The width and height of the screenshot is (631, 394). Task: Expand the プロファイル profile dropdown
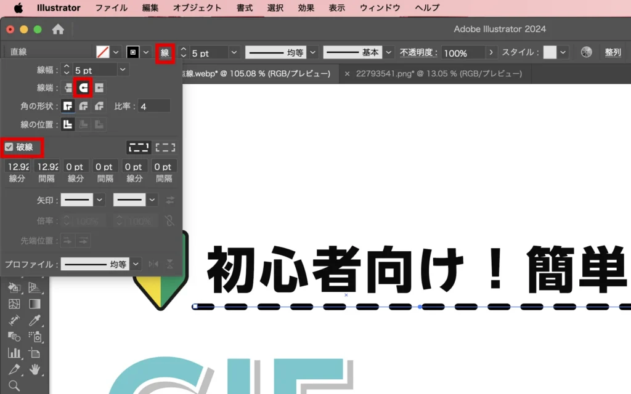click(x=136, y=264)
